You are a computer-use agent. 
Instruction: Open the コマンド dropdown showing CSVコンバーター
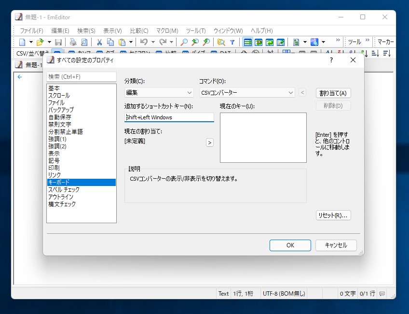pyautogui.click(x=247, y=92)
